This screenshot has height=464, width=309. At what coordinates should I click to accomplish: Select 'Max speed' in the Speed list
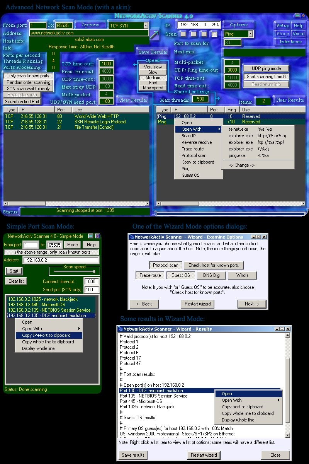pyautogui.click(x=153, y=88)
